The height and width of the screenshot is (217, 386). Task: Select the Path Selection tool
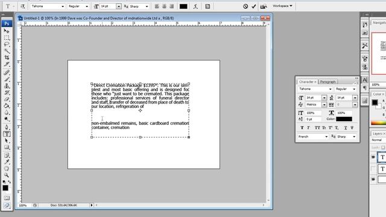[7, 140]
